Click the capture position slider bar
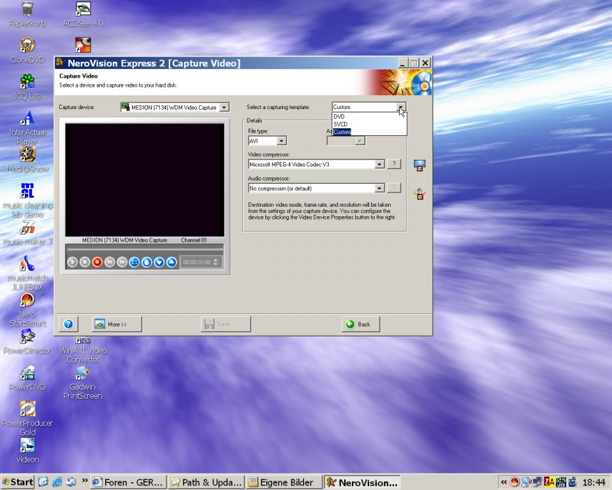 [145, 249]
